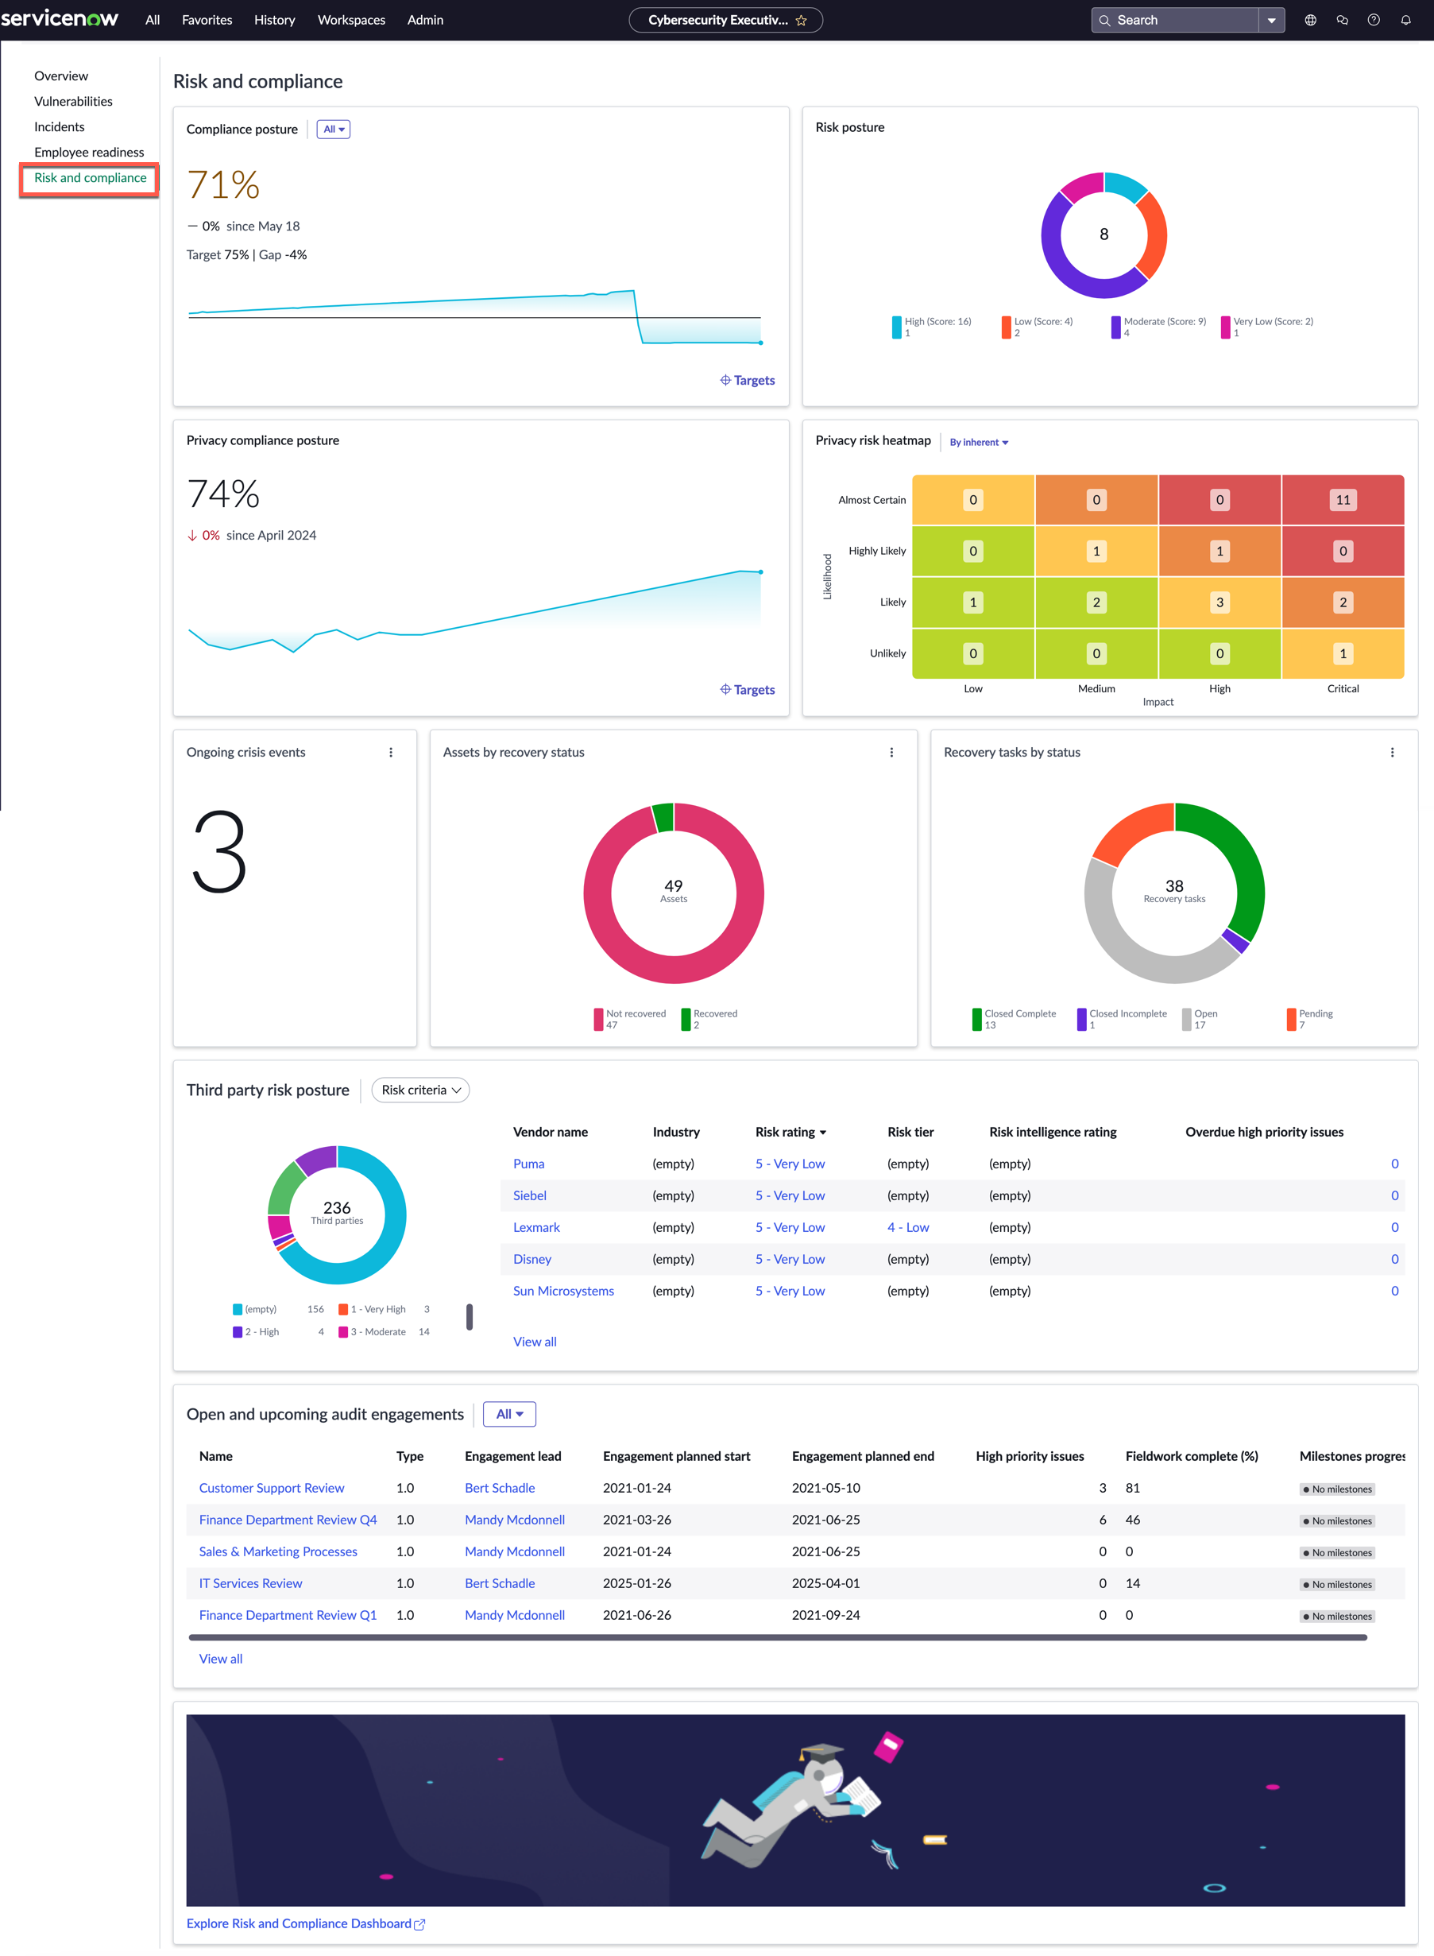Click the Not recovered legend swatch
The height and width of the screenshot is (1956, 1434).
point(598,1019)
